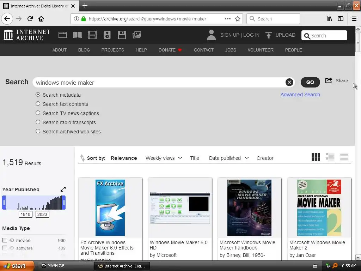
Task: Click the LOG IN link
Action: 251,35
